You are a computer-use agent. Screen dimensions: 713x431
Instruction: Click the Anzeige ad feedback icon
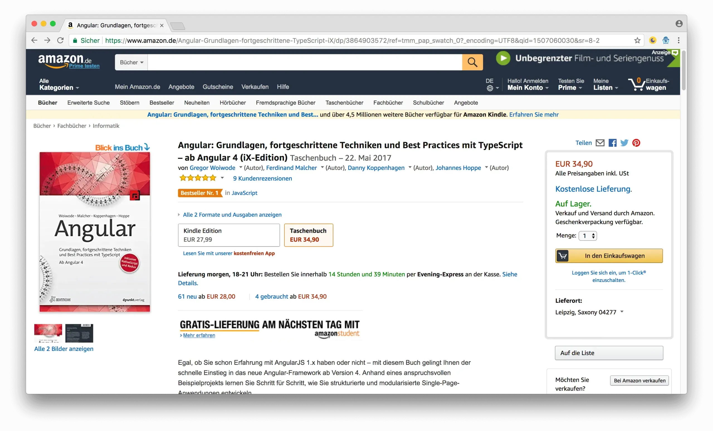click(675, 53)
